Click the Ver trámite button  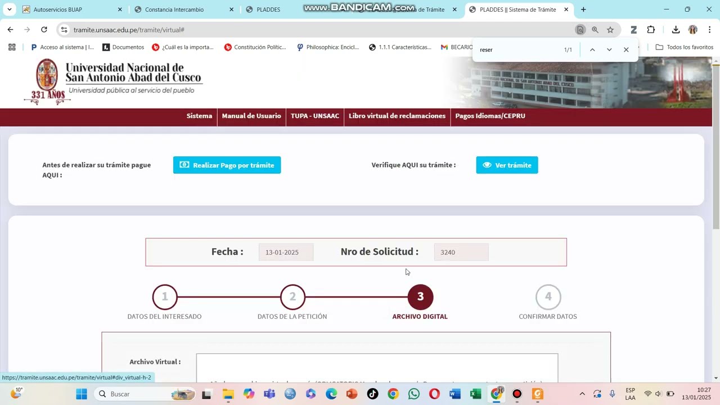click(507, 165)
